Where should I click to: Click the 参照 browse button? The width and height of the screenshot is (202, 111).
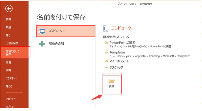112,84
